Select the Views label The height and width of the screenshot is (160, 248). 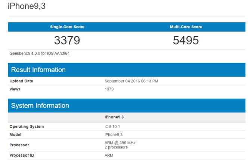(x=15, y=89)
